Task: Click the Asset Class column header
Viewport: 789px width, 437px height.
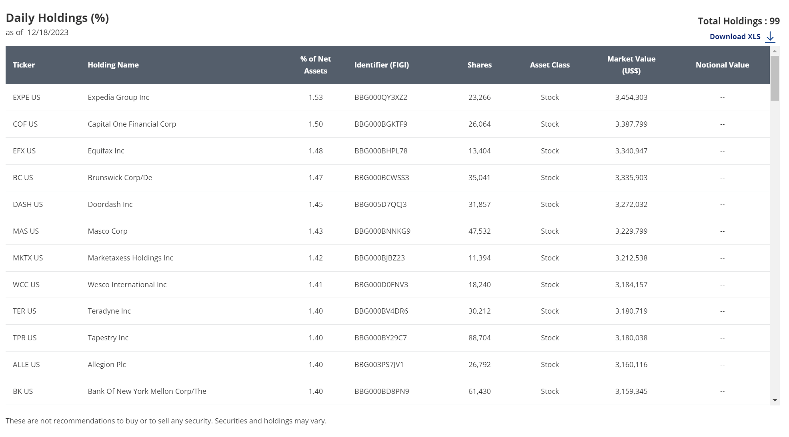Action: coord(549,65)
